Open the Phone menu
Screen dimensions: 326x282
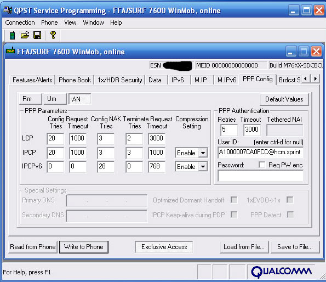coord(49,22)
